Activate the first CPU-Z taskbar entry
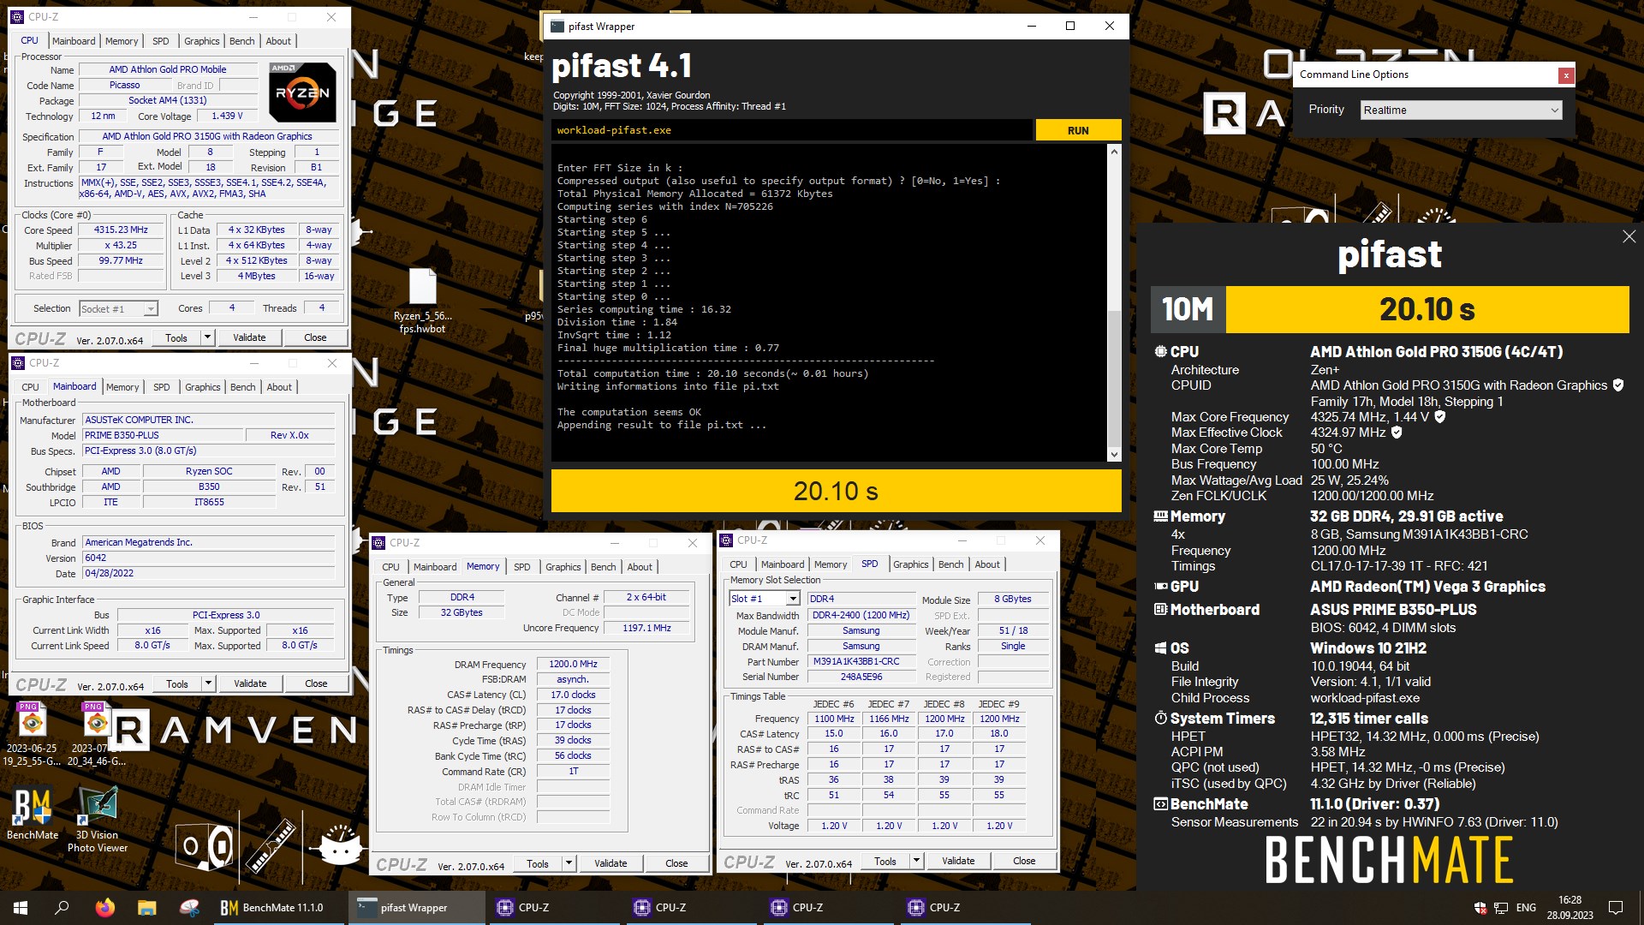Screen dimensions: 1644x925 pos(553,908)
